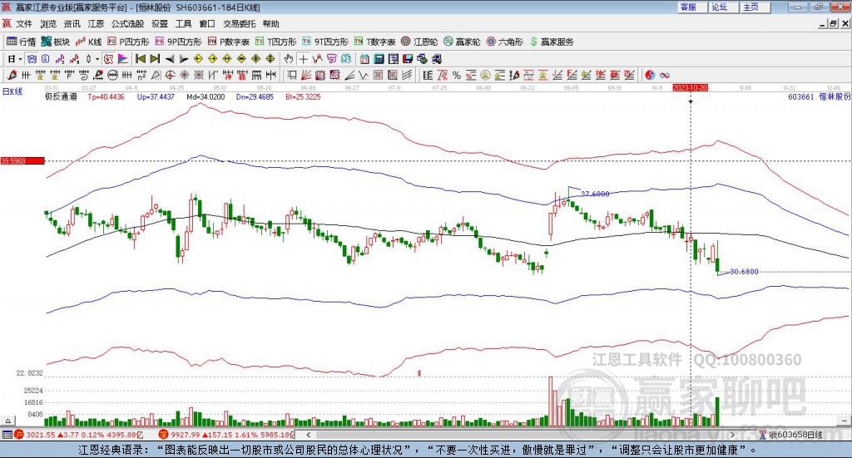Toggle the crosshair cursor tool
The height and width of the screenshot is (458, 852).
[303, 59]
